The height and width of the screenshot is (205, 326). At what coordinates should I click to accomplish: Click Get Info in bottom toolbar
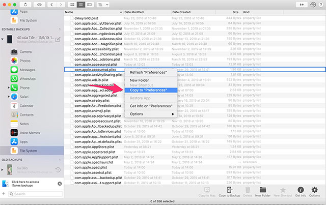click(301, 191)
